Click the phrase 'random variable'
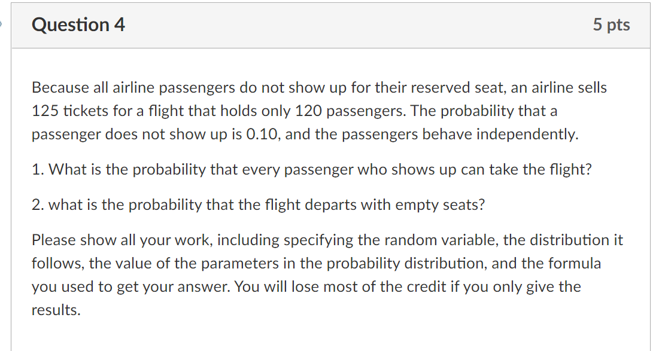This screenshot has width=659, height=351. point(441,240)
